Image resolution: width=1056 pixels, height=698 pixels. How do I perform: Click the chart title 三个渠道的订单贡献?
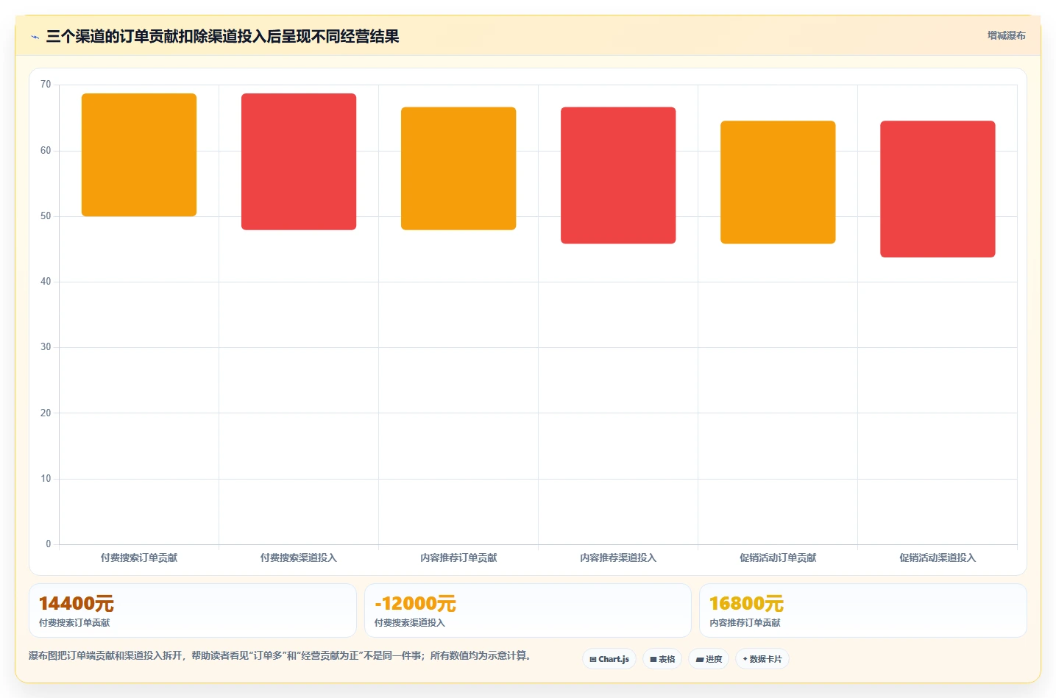tap(222, 36)
